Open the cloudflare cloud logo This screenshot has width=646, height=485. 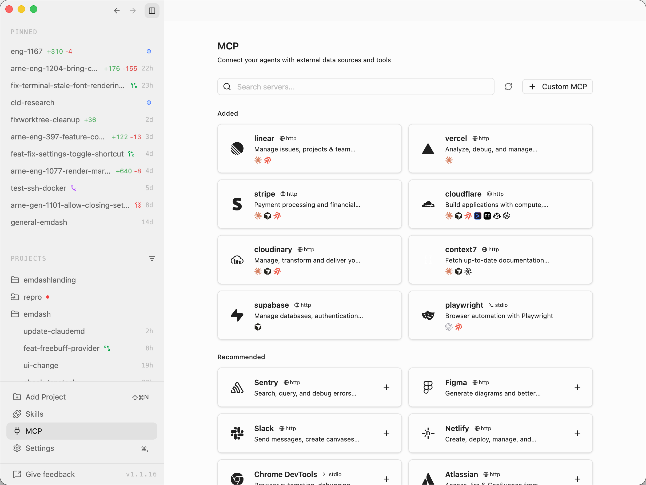428,204
